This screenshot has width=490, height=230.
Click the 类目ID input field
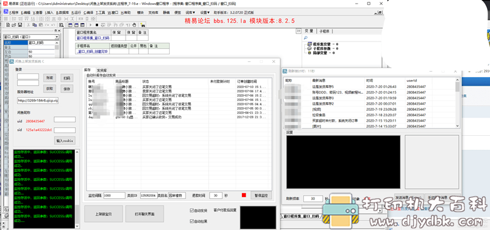point(149,195)
